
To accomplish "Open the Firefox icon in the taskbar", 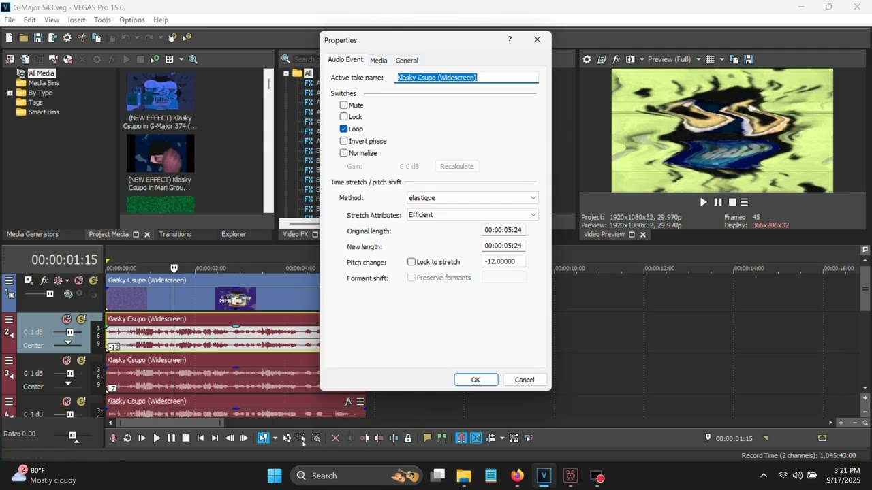I will point(517,476).
